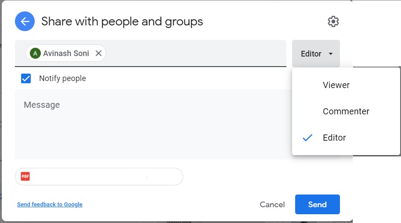Click the caret arrow next to Editor
The height and width of the screenshot is (223, 401).
pyautogui.click(x=331, y=54)
